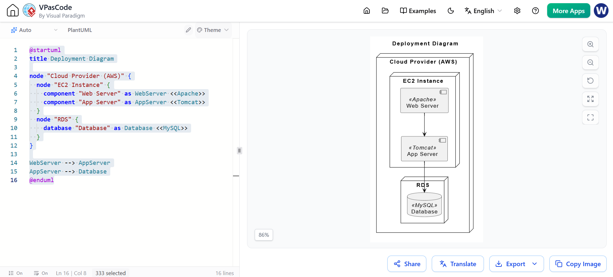Click the 16 lines status text

pos(225,273)
